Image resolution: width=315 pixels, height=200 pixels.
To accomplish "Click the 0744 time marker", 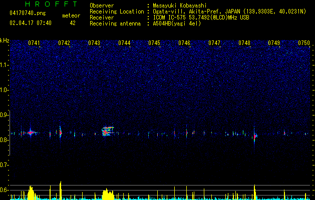I will click(x=124, y=43).
